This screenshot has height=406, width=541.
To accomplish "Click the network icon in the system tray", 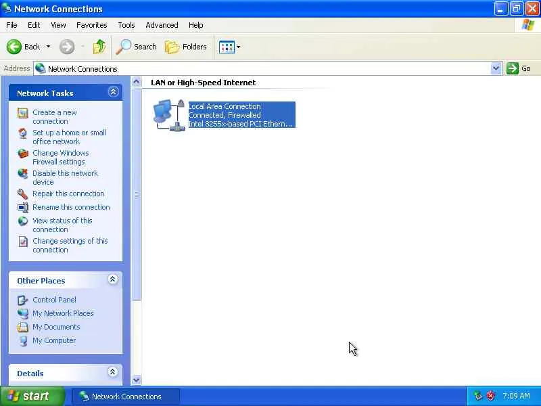I will [478, 396].
